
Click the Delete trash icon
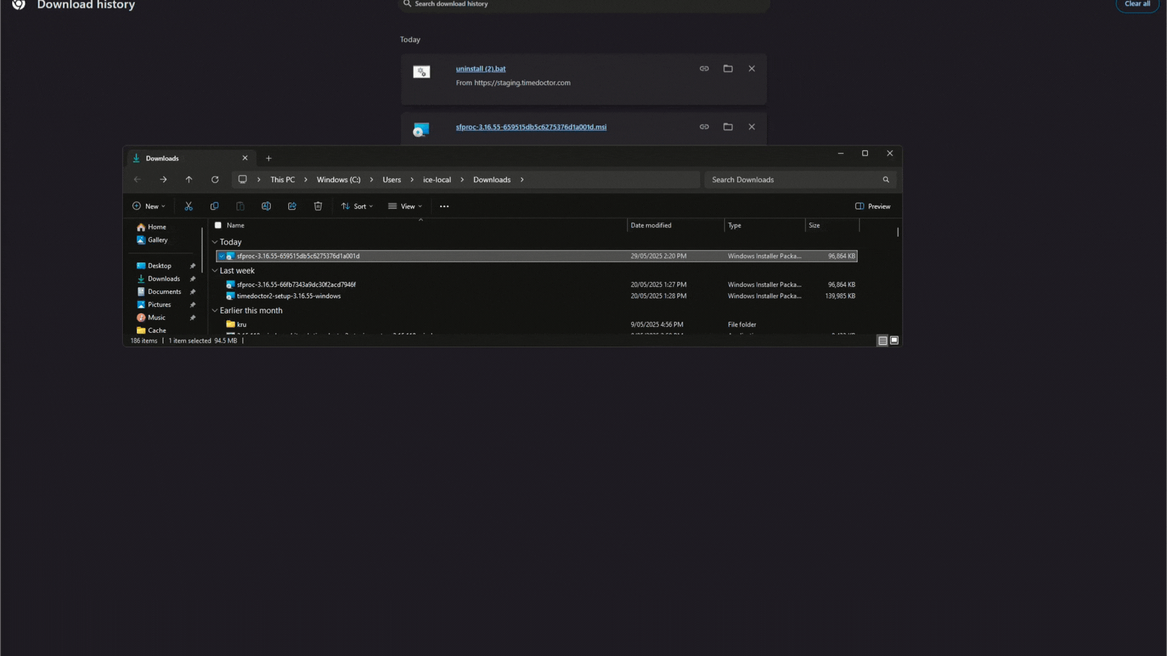point(318,207)
